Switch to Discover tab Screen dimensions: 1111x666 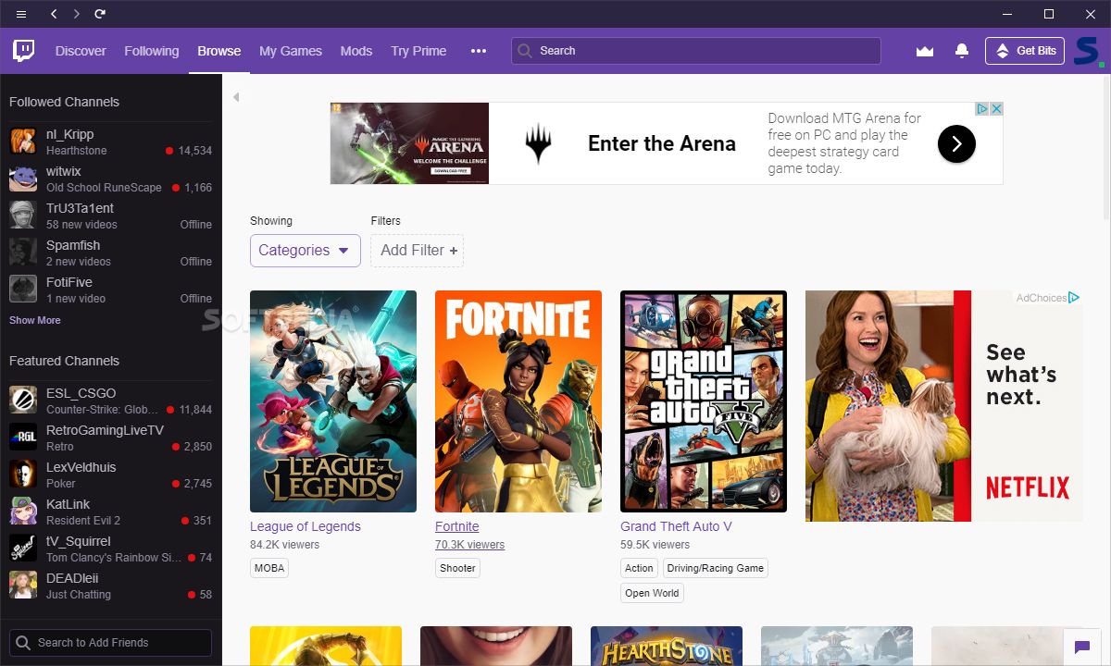coord(81,51)
